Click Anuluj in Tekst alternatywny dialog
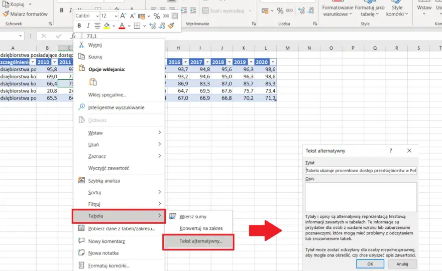 coord(402,264)
